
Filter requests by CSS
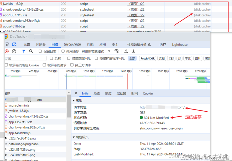pyautogui.click(x=171, y=59)
